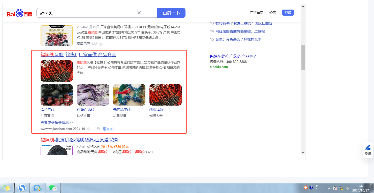Click the blue help question mark tray icon

311,188
